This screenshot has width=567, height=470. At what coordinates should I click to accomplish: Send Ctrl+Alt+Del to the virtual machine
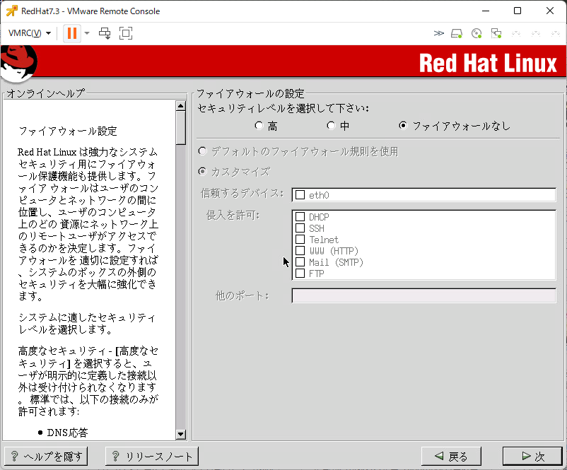(x=105, y=33)
